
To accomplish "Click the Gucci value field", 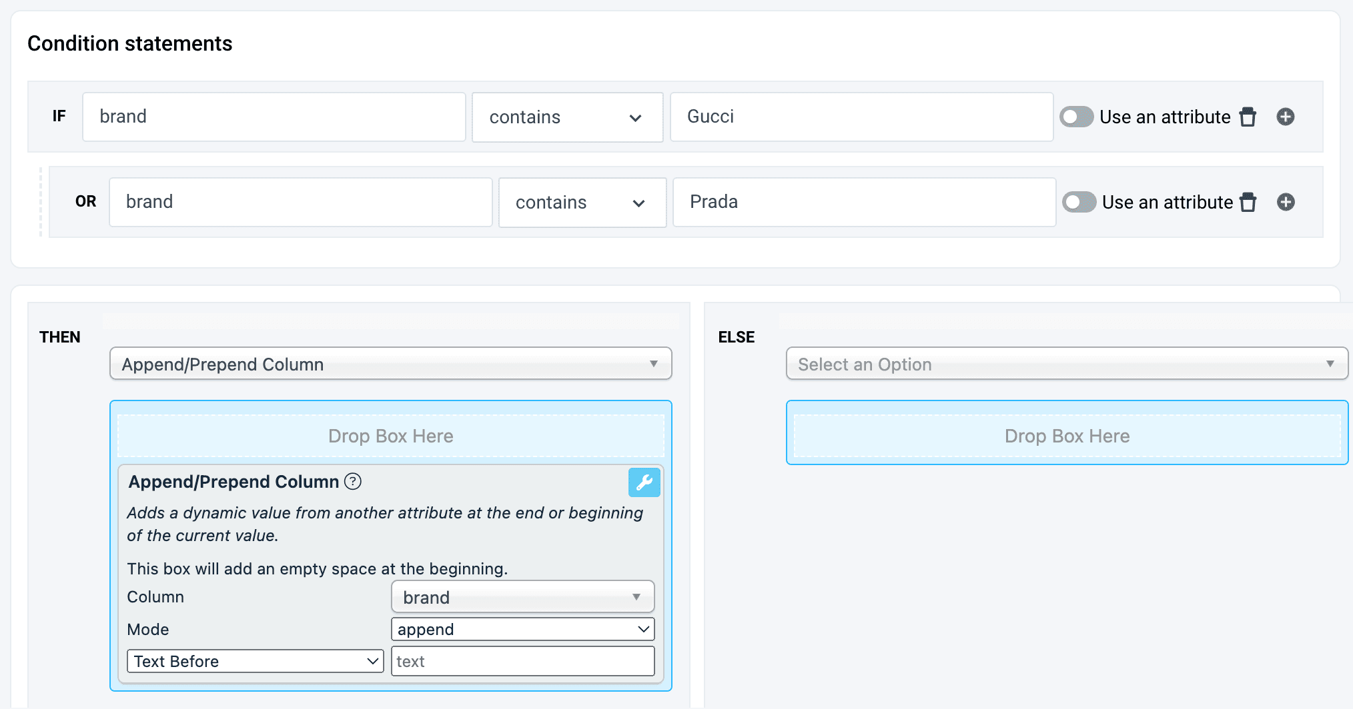I will tap(861, 117).
